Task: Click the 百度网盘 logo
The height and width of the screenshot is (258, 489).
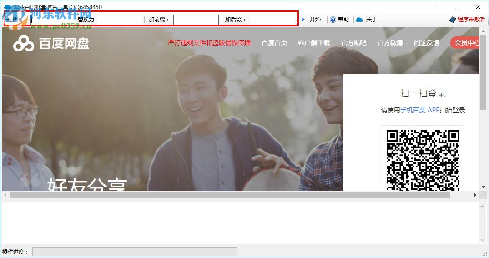Action: click(51, 43)
